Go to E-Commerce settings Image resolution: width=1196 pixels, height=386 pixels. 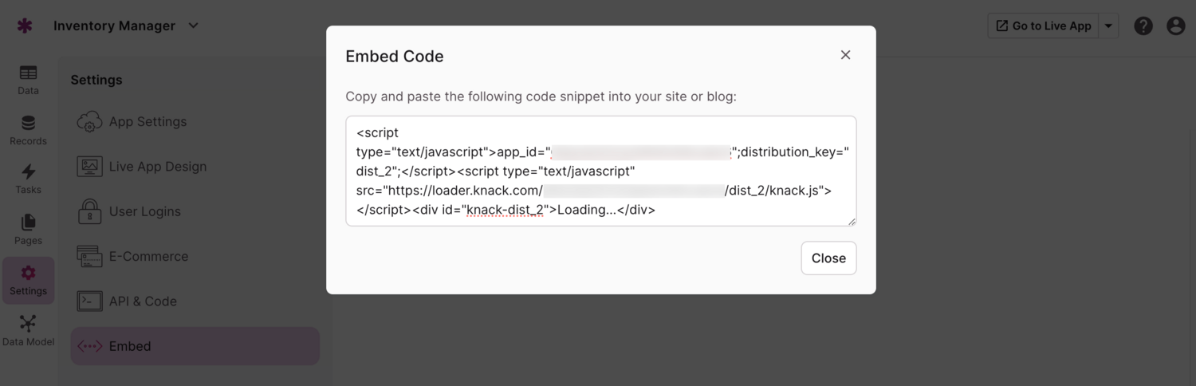(x=148, y=256)
